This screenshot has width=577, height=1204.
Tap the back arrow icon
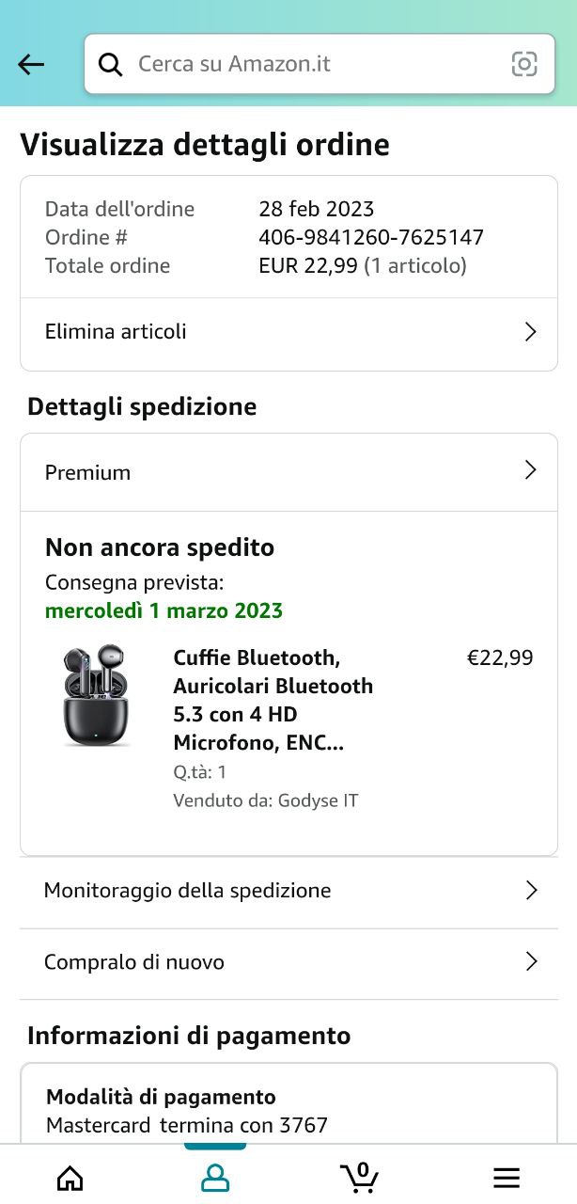pos(31,64)
